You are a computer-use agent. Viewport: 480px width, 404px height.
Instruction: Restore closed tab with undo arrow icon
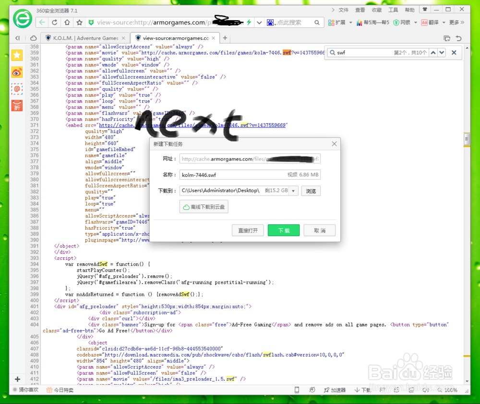click(x=458, y=38)
